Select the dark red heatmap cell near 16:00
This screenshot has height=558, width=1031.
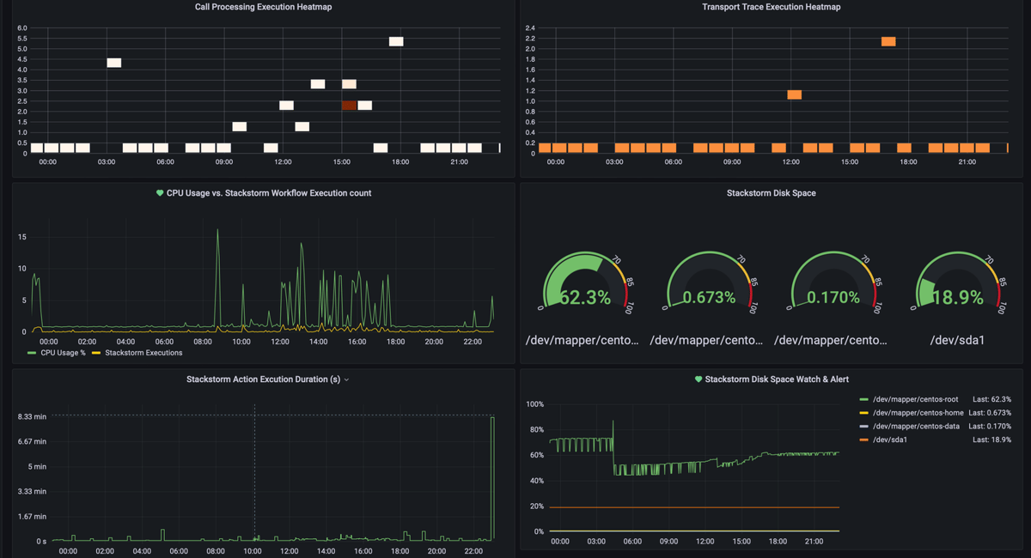coord(348,105)
